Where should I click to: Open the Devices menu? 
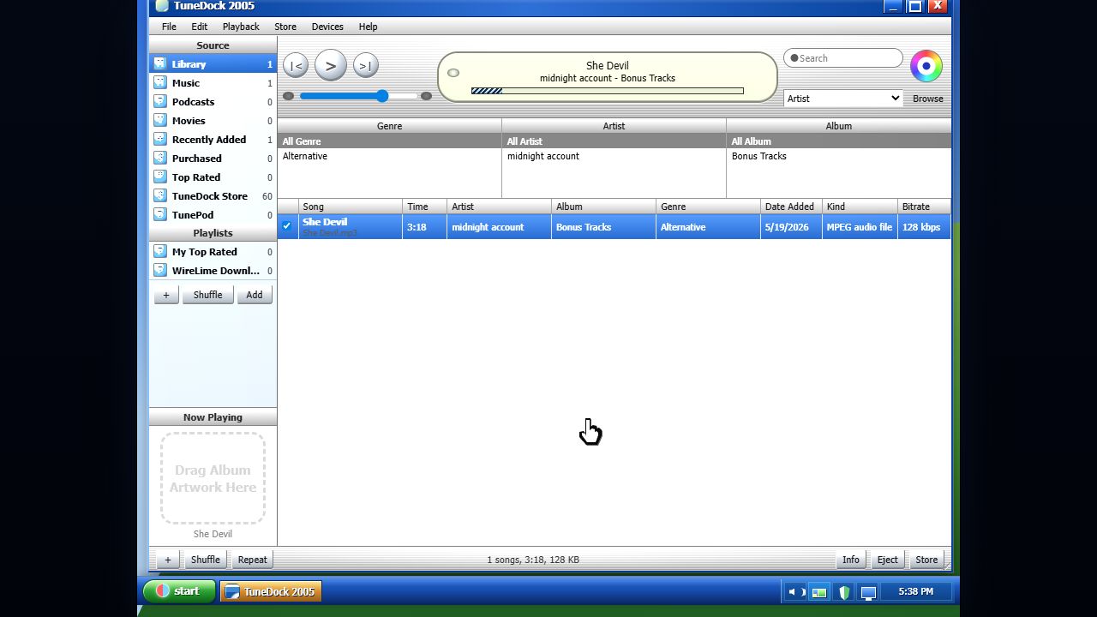point(327,27)
